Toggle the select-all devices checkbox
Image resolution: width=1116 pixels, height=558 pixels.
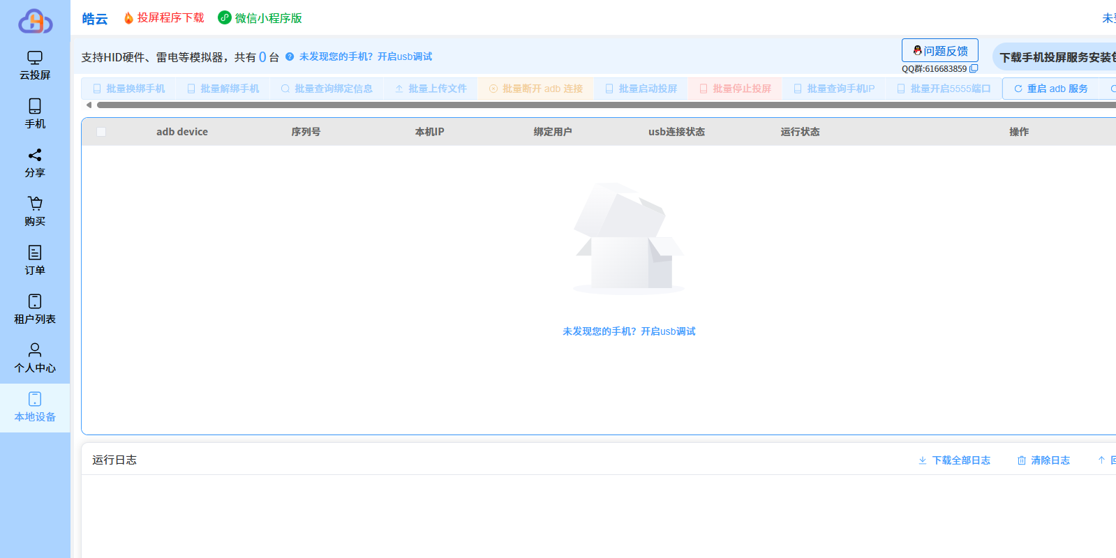click(101, 132)
